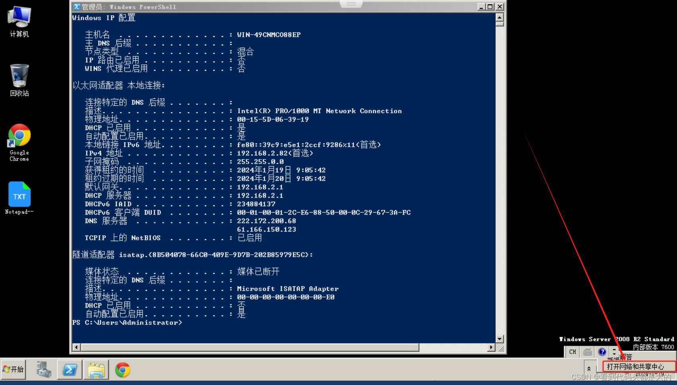Click the vertical scrollbar thumb

[500, 24]
